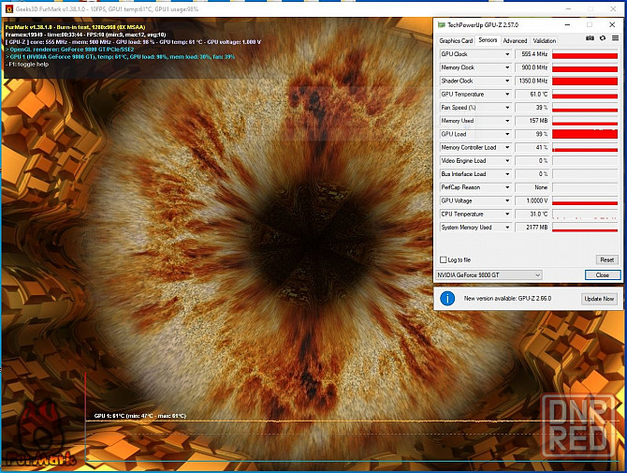
Task: Click the FurMark title bar app icon
Action: 8,8
